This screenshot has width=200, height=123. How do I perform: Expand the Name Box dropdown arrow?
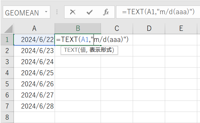pyautogui.click(x=46, y=12)
